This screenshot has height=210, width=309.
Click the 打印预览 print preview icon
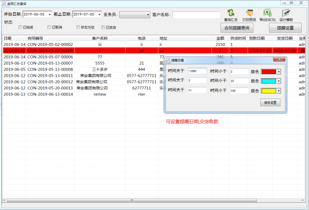click(x=249, y=14)
